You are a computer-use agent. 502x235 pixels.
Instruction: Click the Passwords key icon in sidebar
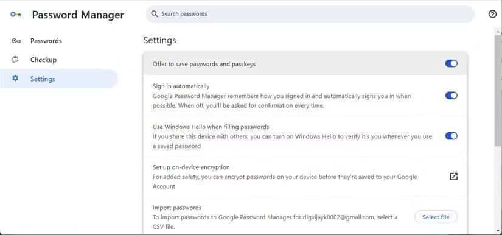[x=16, y=41]
